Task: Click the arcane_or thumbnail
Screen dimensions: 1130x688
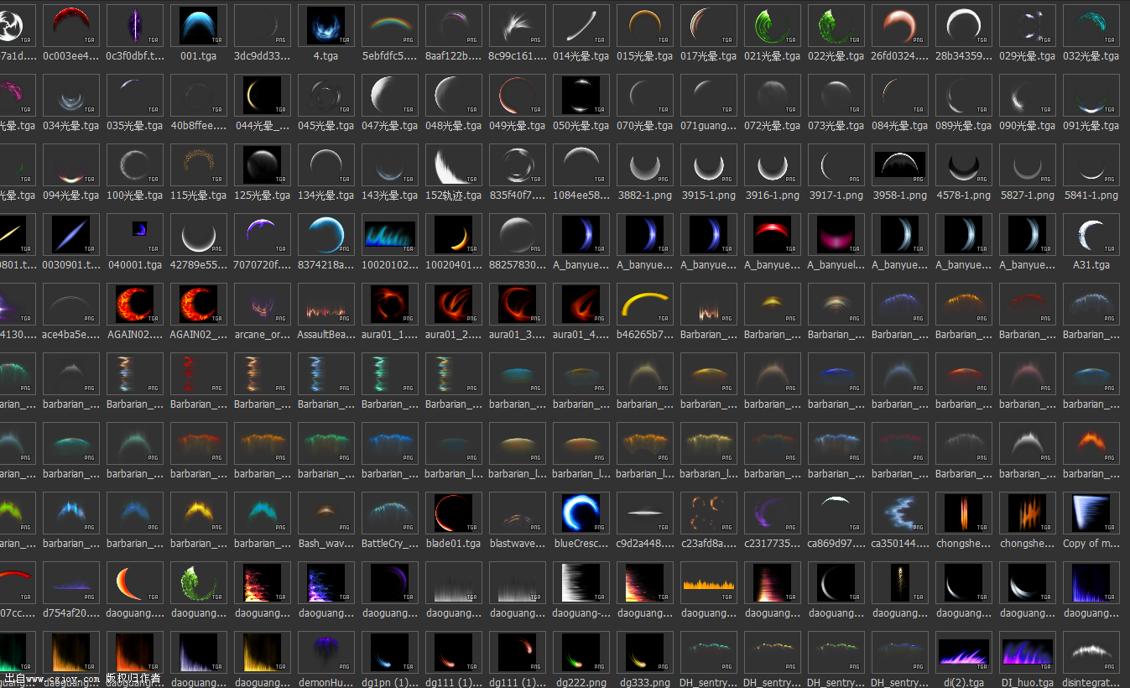Action: 263,304
